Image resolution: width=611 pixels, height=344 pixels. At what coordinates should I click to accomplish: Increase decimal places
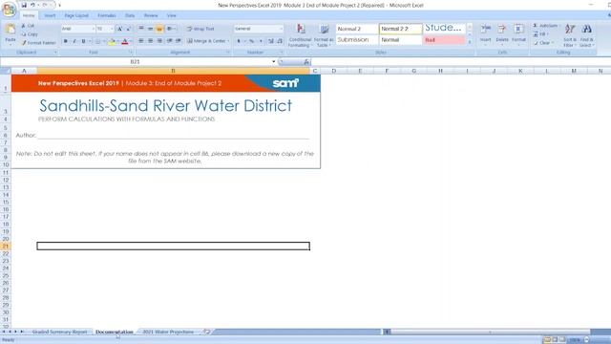pyautogui.click(x=271, y=41)
